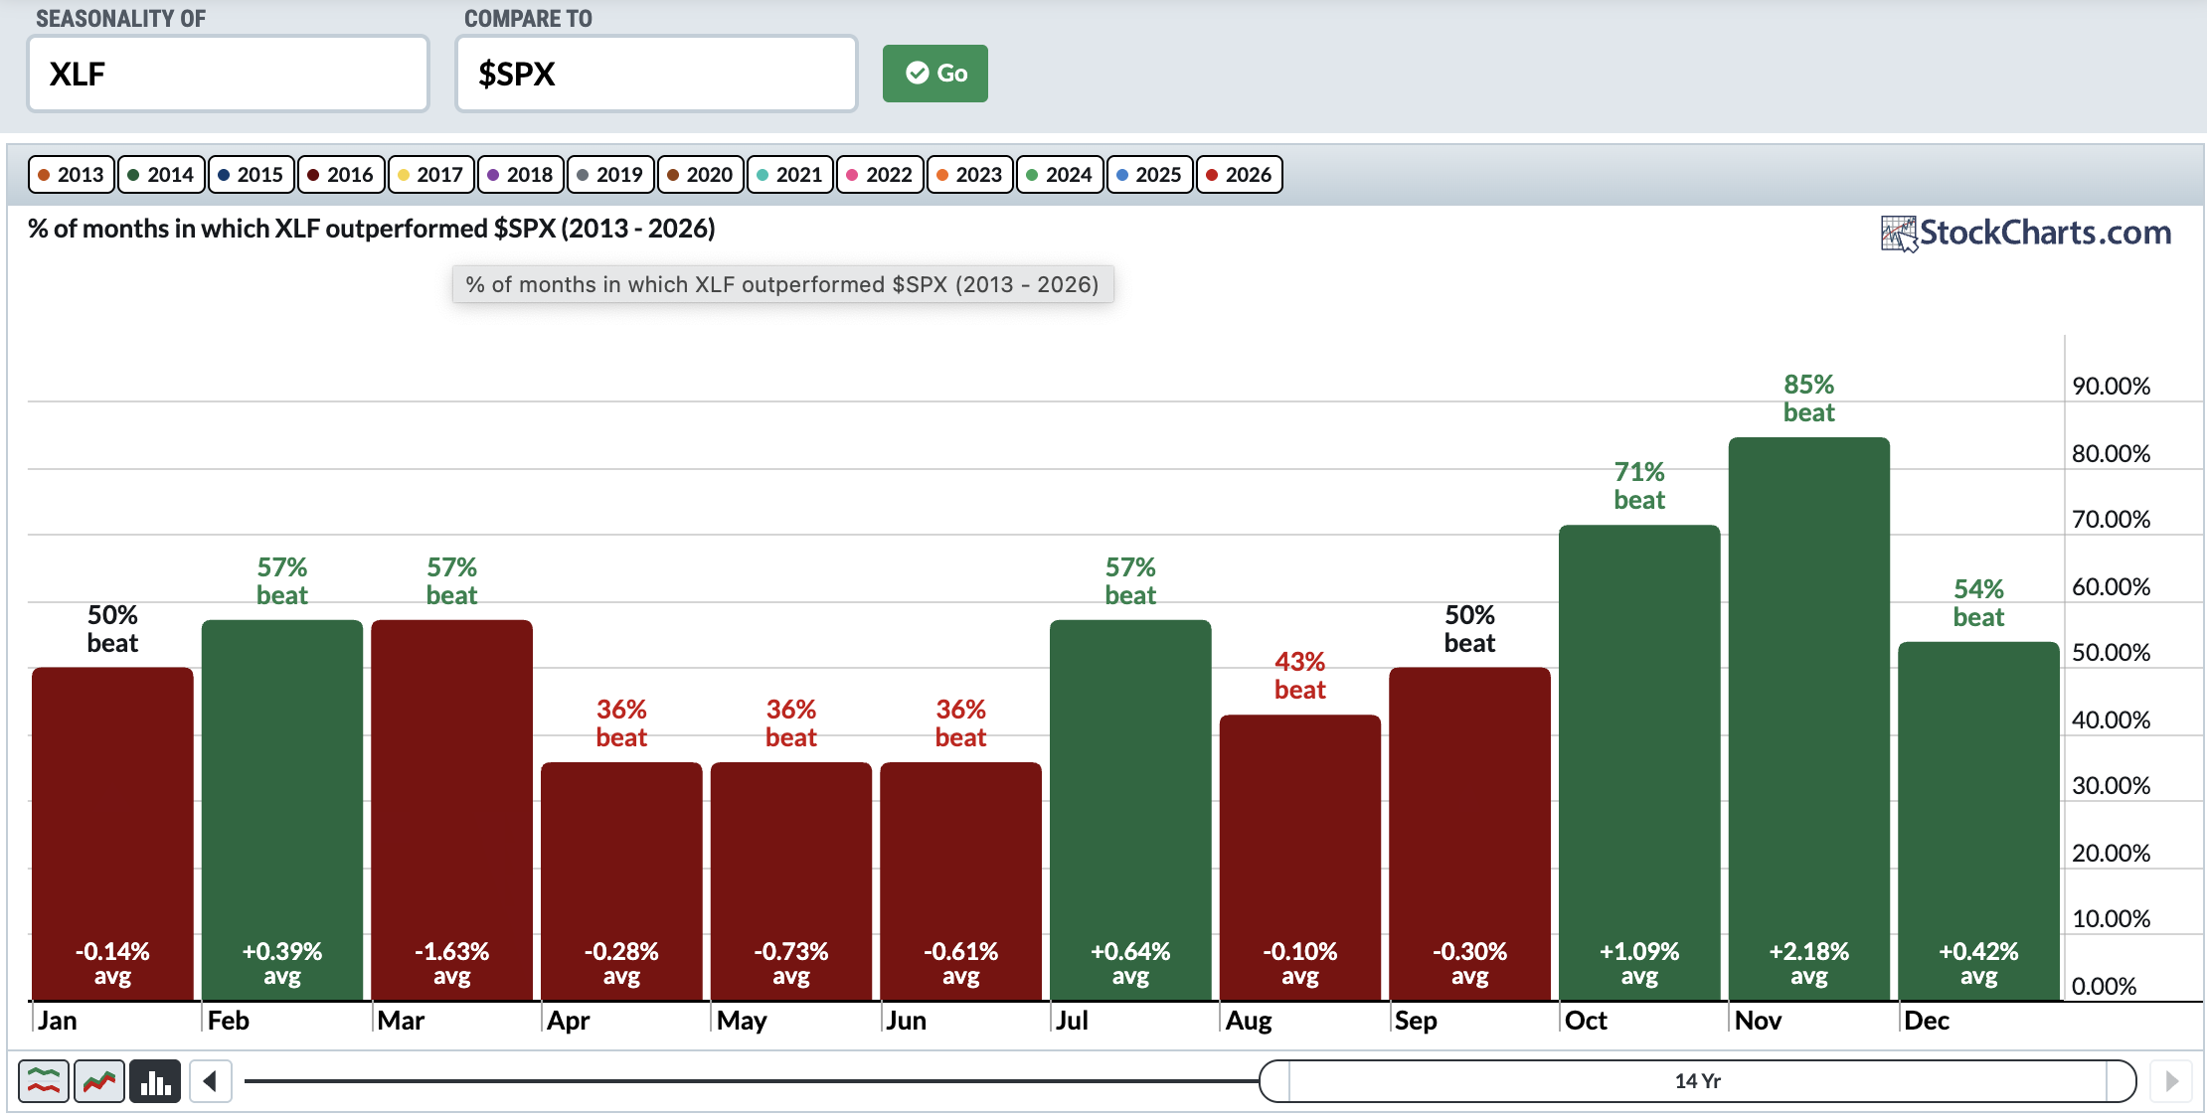The width and height of the screenshot is (2207, 1117).
Task: Select the histogram bar chart icon
Action: pyautogui.click(x=155, y=1081)
